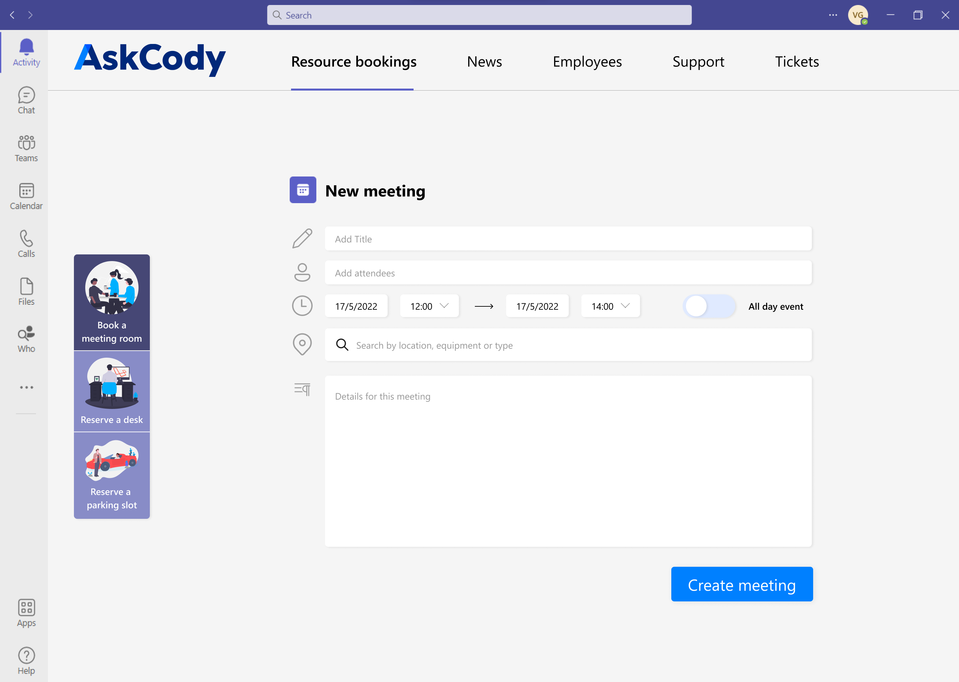
Task: Switch to the News tab
Action: click(484, 62)
